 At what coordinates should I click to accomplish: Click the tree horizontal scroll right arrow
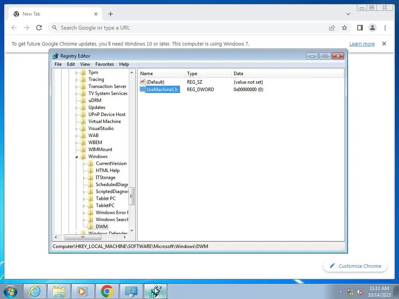click(x=125, y=237)
